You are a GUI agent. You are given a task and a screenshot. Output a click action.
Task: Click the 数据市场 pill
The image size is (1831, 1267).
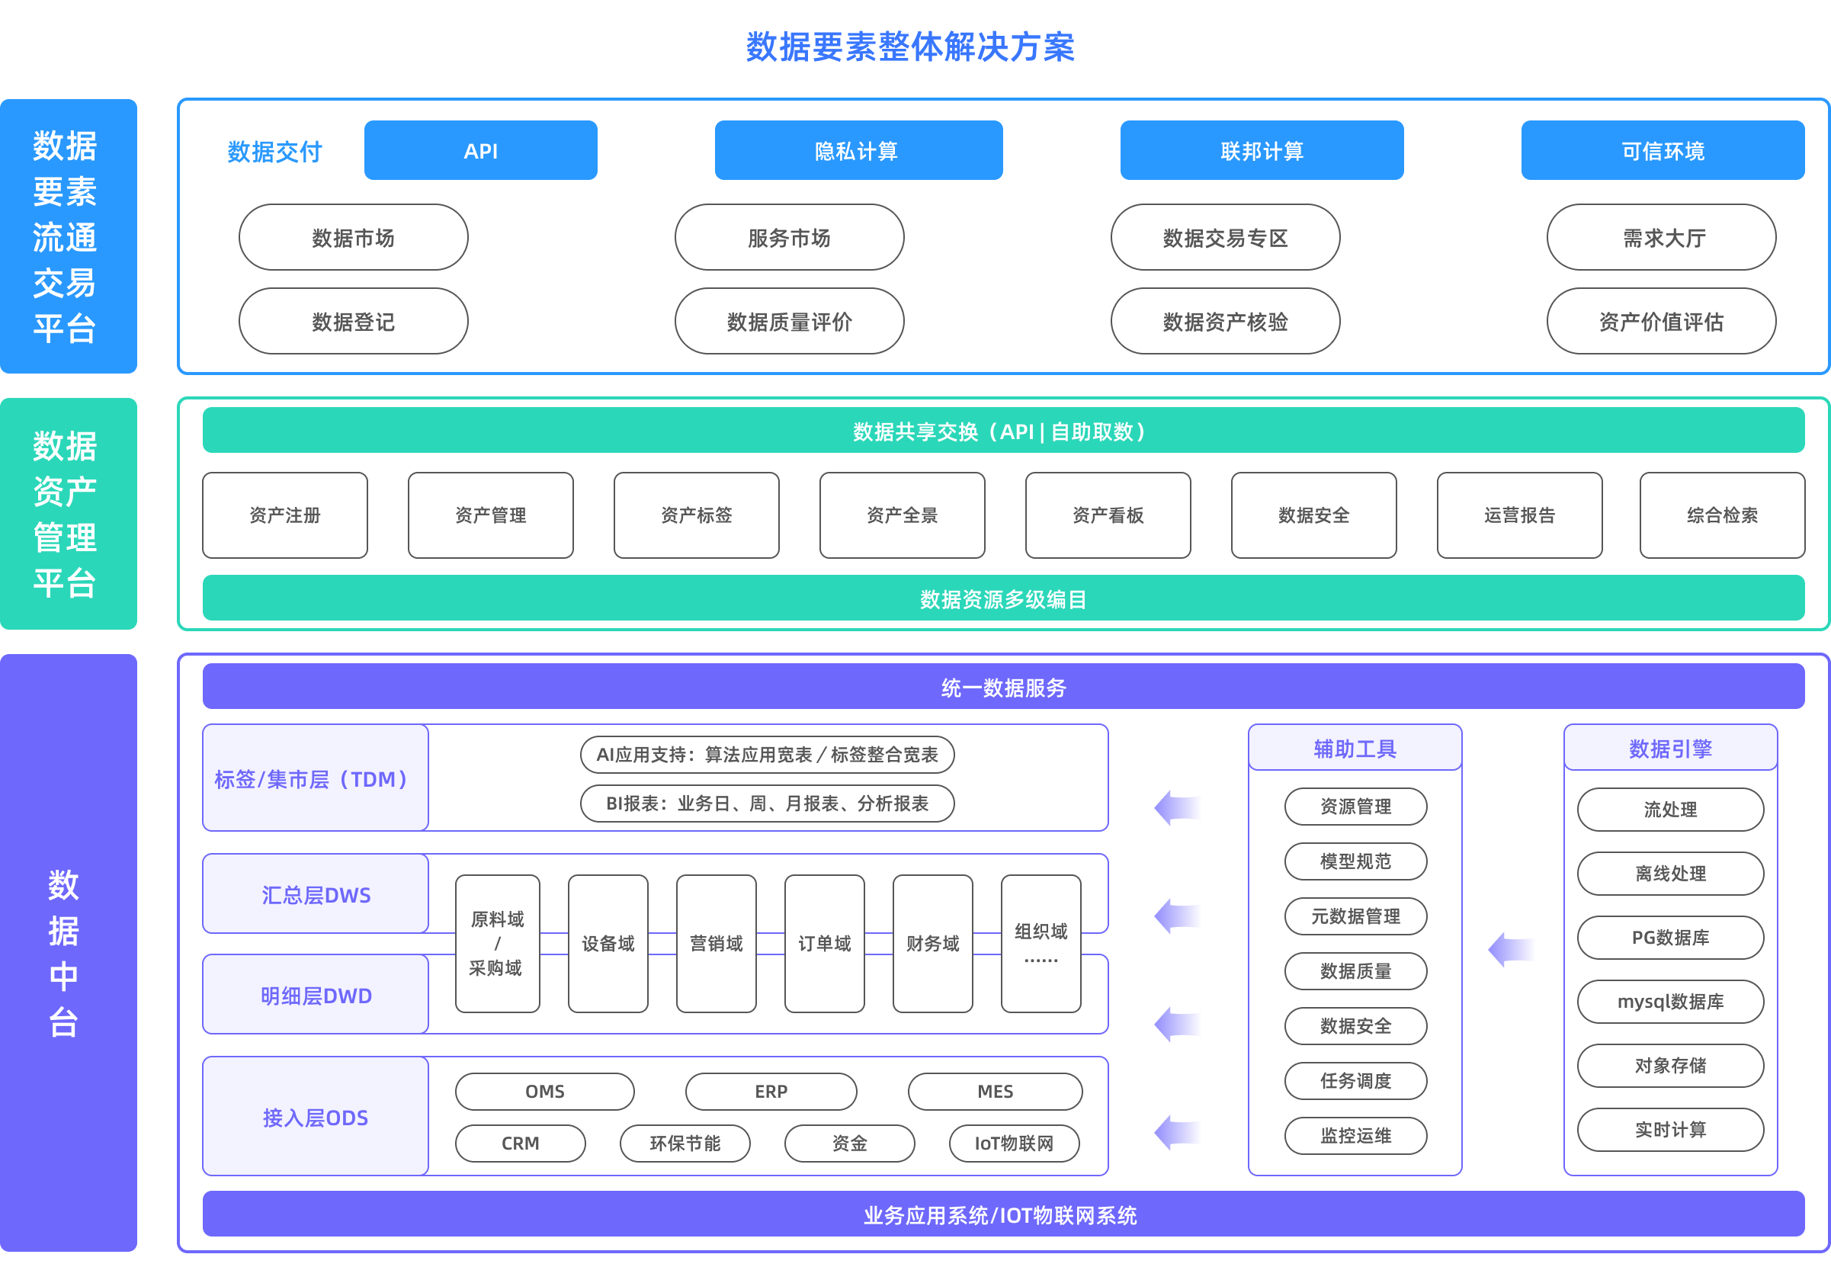point(353,237)
